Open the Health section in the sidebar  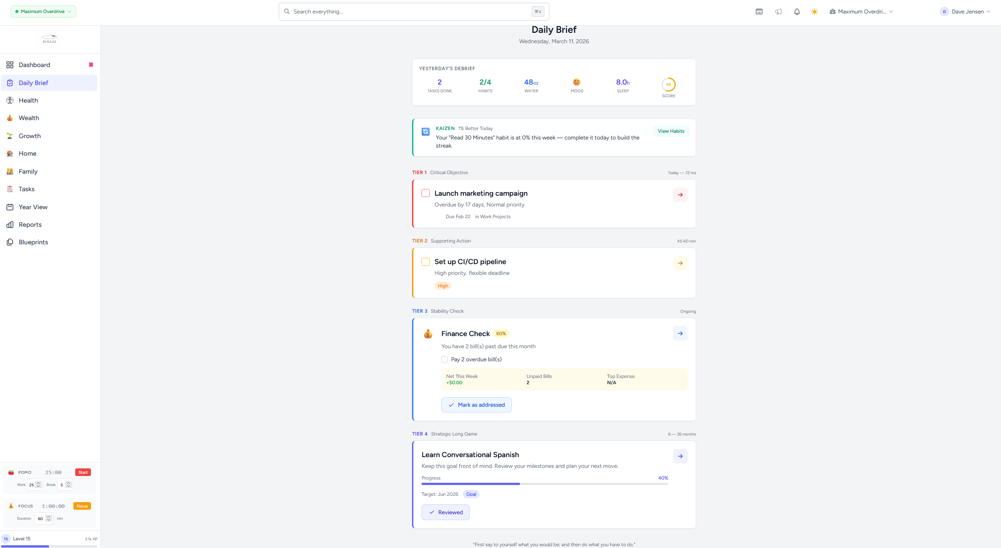[x=28, y=100]
